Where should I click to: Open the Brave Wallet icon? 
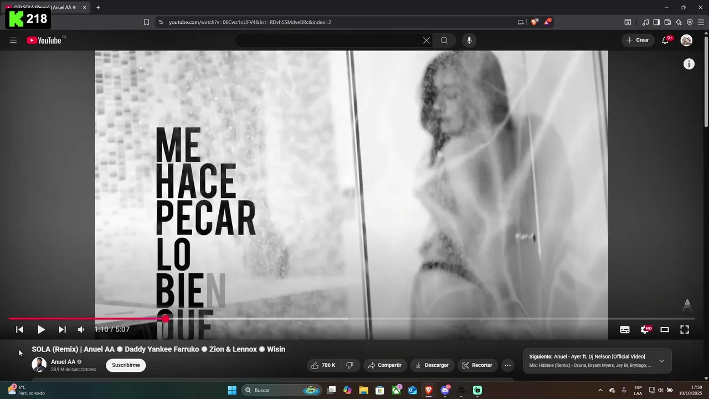coord(667,22)
